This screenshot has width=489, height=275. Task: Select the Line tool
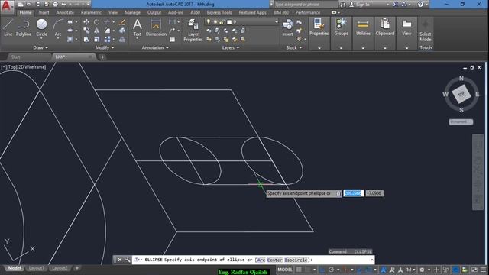[8, 27]
